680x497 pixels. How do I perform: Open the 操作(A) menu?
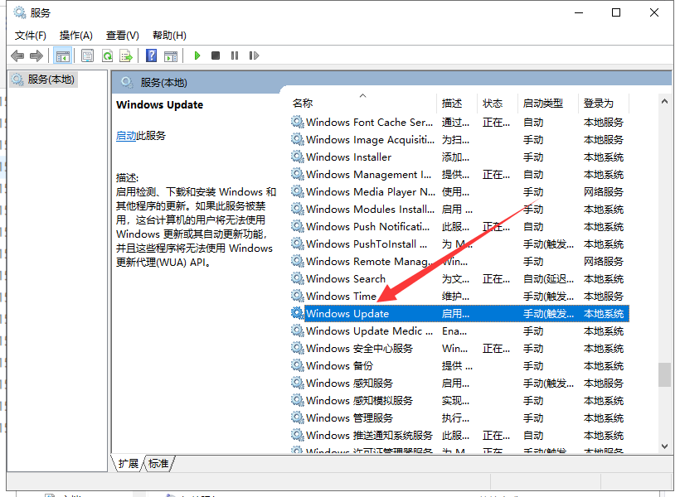(75, 35)
